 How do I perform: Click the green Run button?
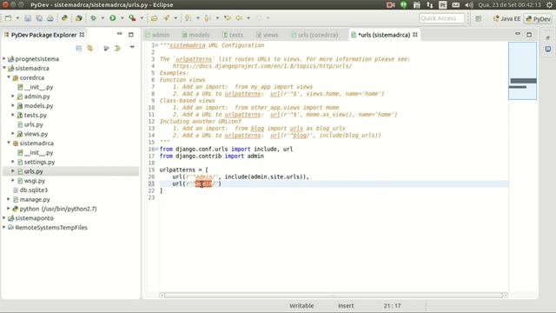pyautogui.click(x=112, y=17)
